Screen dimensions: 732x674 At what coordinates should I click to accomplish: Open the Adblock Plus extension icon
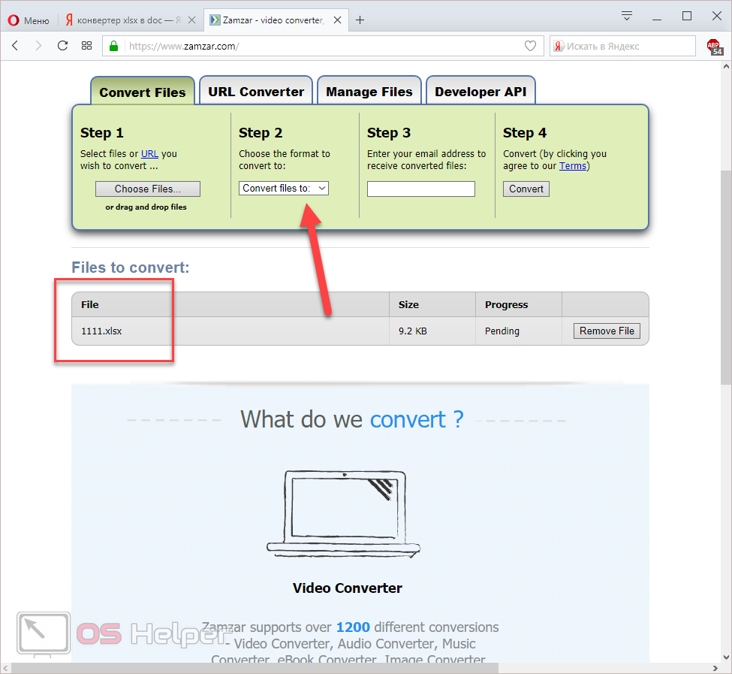713,47
